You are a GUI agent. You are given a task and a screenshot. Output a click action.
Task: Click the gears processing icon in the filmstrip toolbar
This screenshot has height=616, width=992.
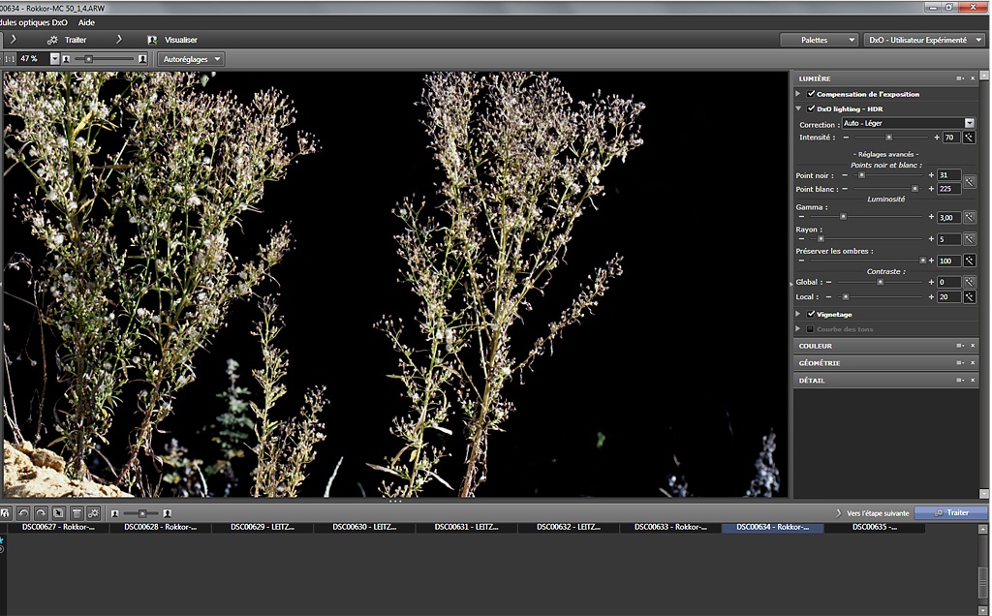click(94, 513)
